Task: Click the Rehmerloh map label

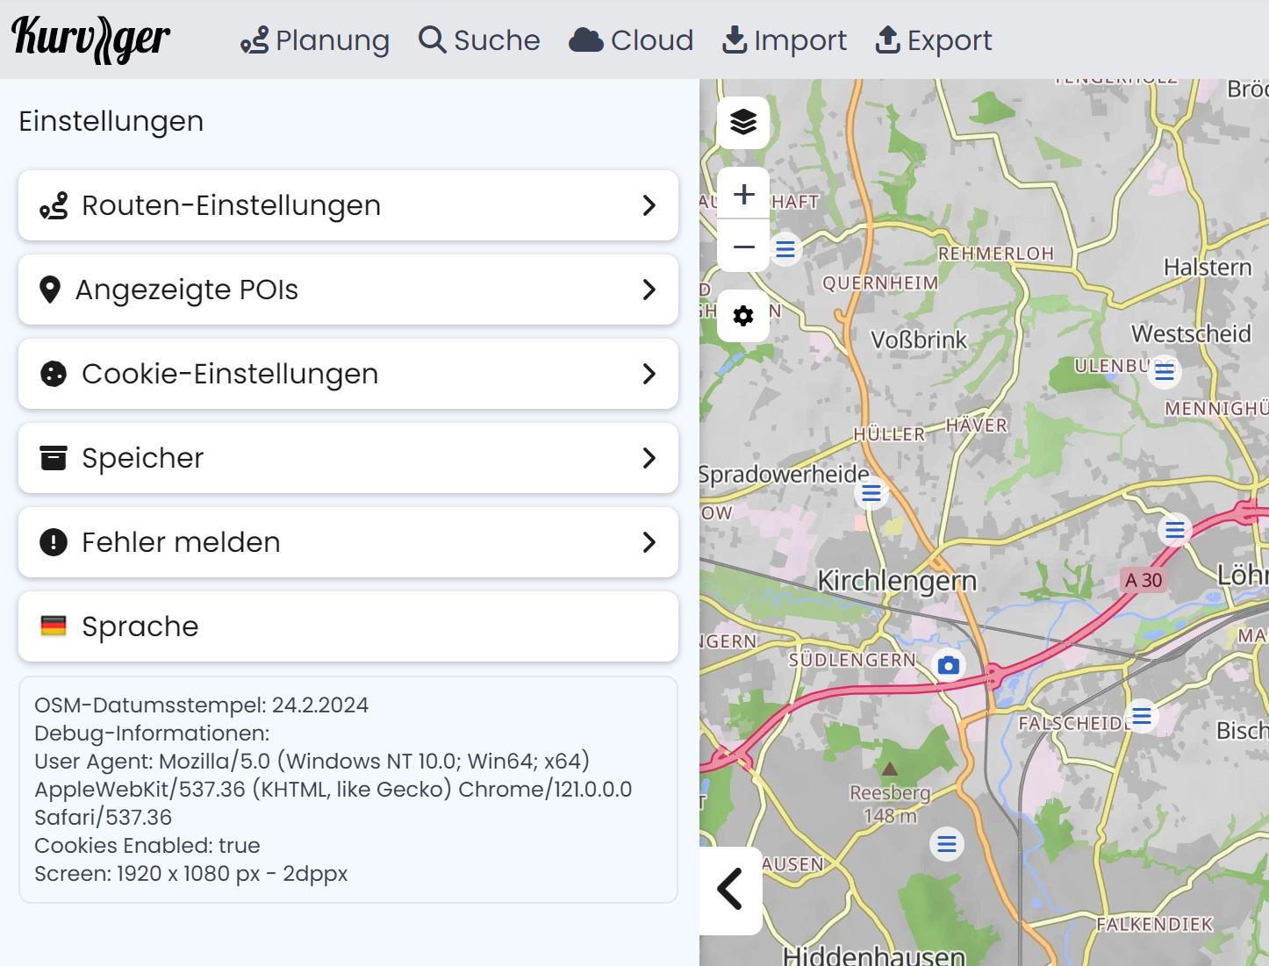Action: coord(996,254)
